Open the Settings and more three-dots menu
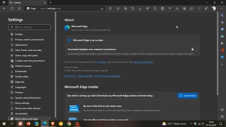 click(221, 8)
